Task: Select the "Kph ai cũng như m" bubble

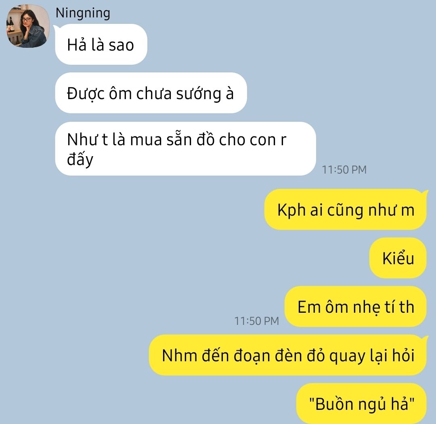Action: [345, 210]
